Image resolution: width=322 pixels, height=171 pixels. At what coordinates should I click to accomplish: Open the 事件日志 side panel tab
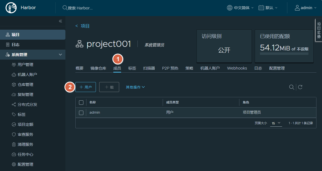click(x=319, y=30)
